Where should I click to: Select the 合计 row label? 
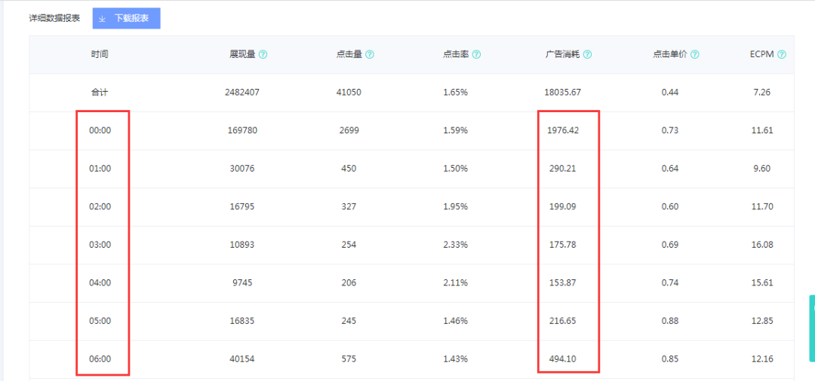100,93
